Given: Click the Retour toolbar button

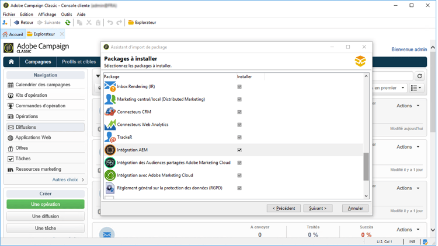Looking at the screenshot, I should [24, 23].
